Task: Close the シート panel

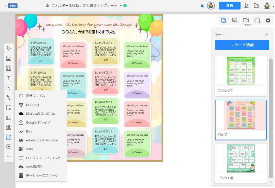Action: point(267,34)
